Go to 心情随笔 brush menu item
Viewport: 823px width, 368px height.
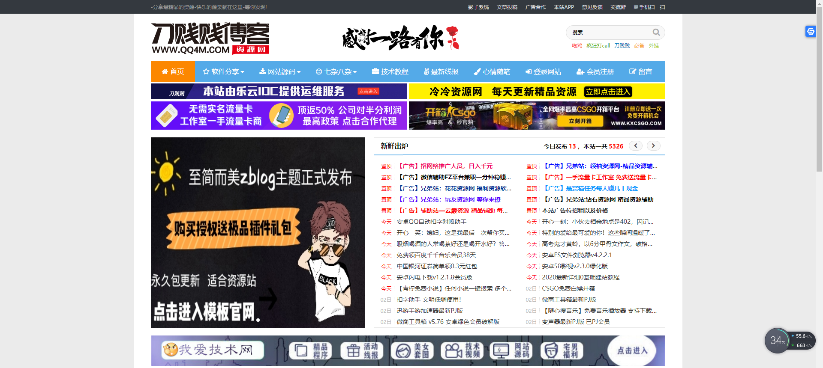tap(492, 72)
